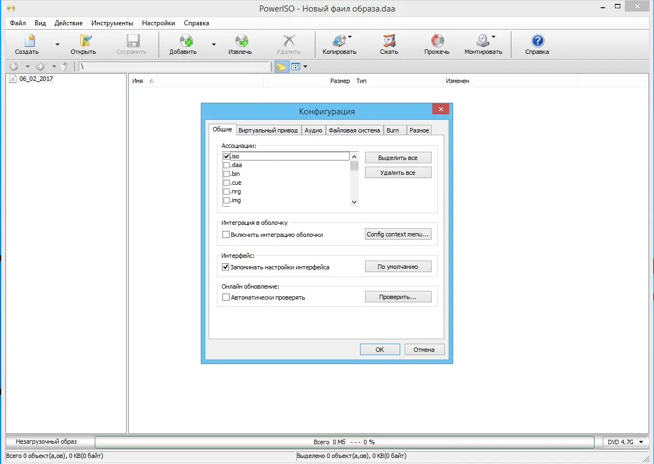Uncheck the .iso association checkbox
Image resolution: width=654 pixels, height=464 pixels.
pyautogui.click(x=226, y=157)
